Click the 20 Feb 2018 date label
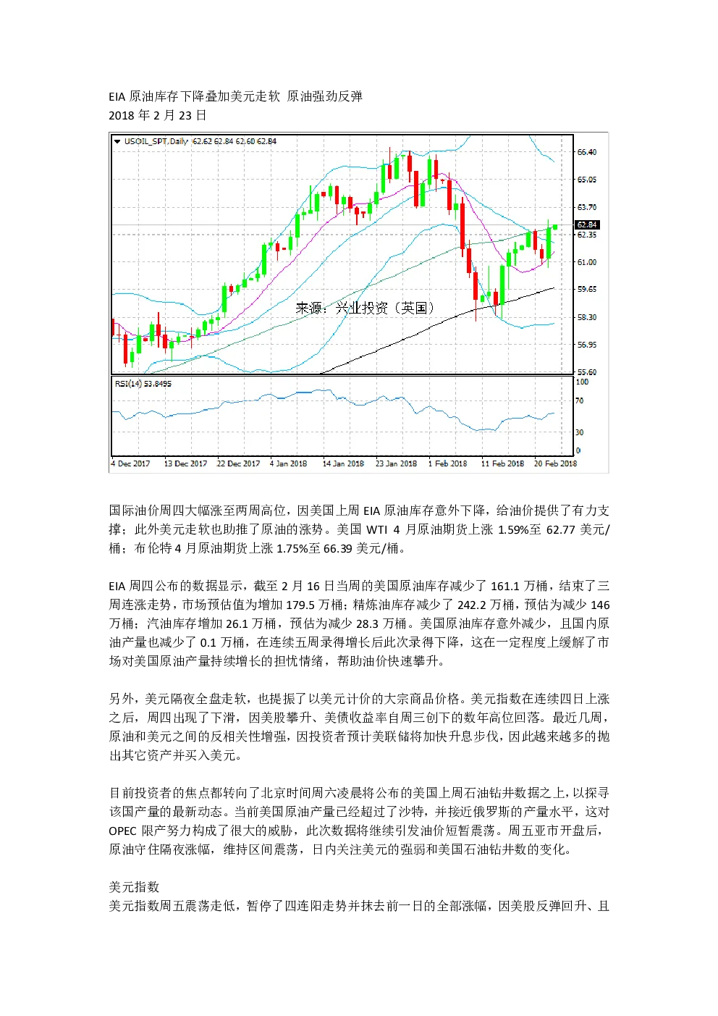Screen dimensions: 718x1016 coord(556,463)
